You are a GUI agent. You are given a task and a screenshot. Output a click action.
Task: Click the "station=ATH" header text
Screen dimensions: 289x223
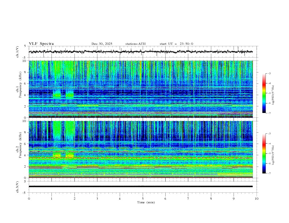tap(135, 44)
